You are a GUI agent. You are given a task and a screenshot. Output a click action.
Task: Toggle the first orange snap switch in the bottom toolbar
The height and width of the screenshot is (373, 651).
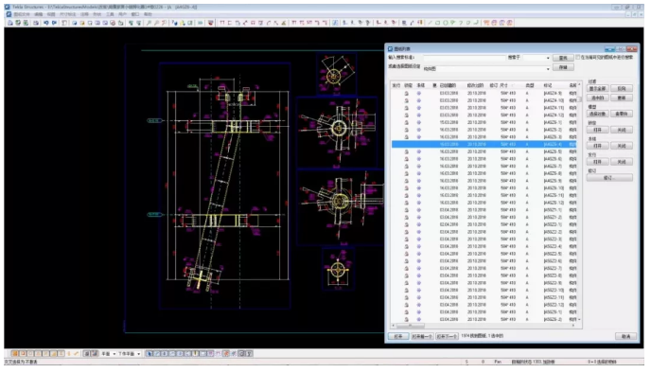tap(14, 353)
